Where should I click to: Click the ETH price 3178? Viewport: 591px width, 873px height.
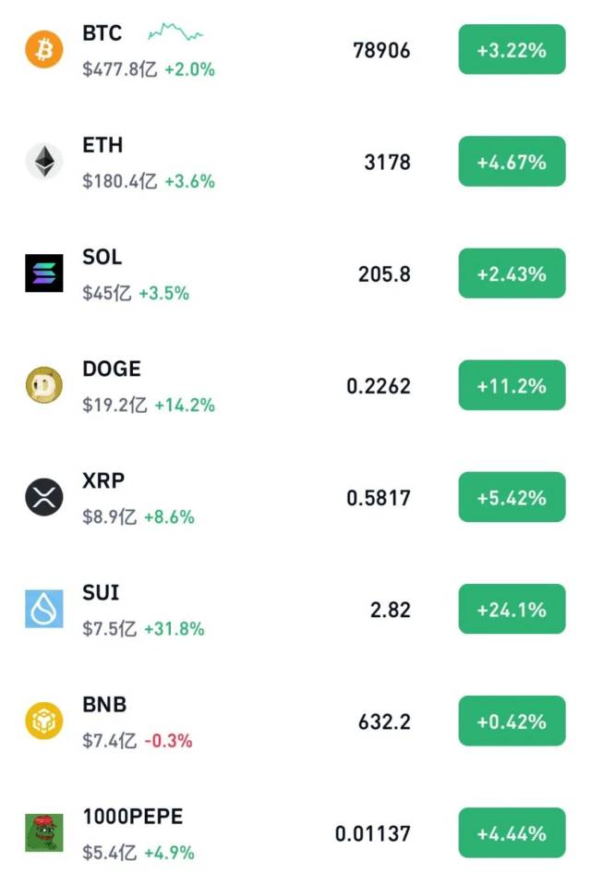[x=387, y=162]
